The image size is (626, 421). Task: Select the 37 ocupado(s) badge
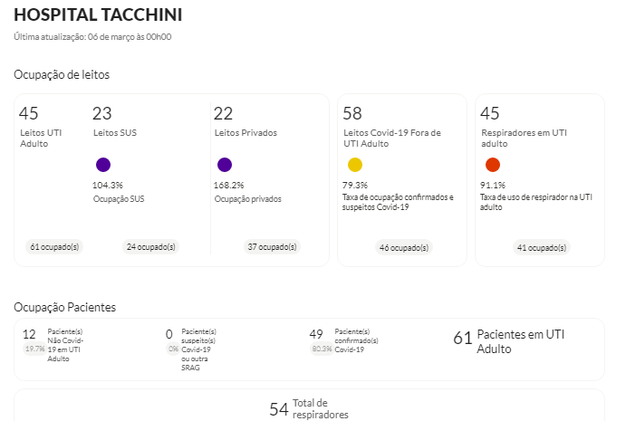pos(272,247)
